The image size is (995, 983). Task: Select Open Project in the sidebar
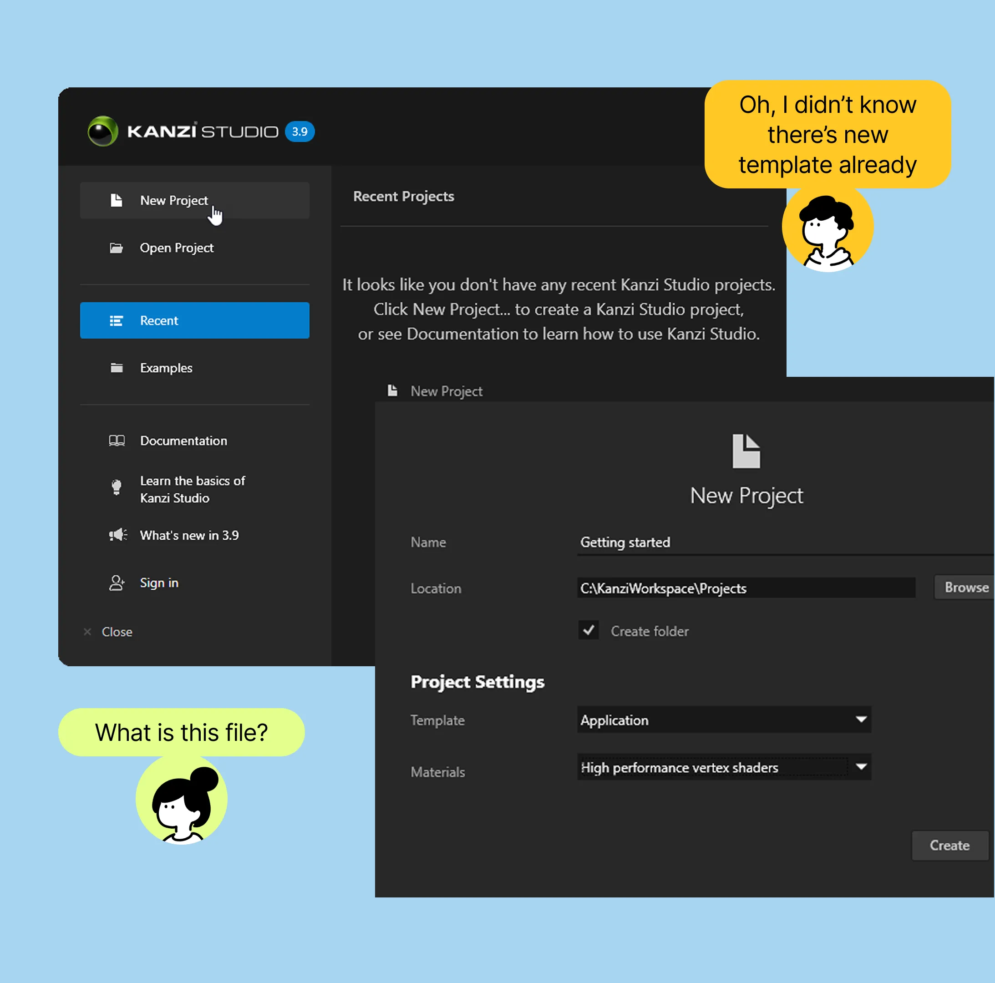click(195, 248)
